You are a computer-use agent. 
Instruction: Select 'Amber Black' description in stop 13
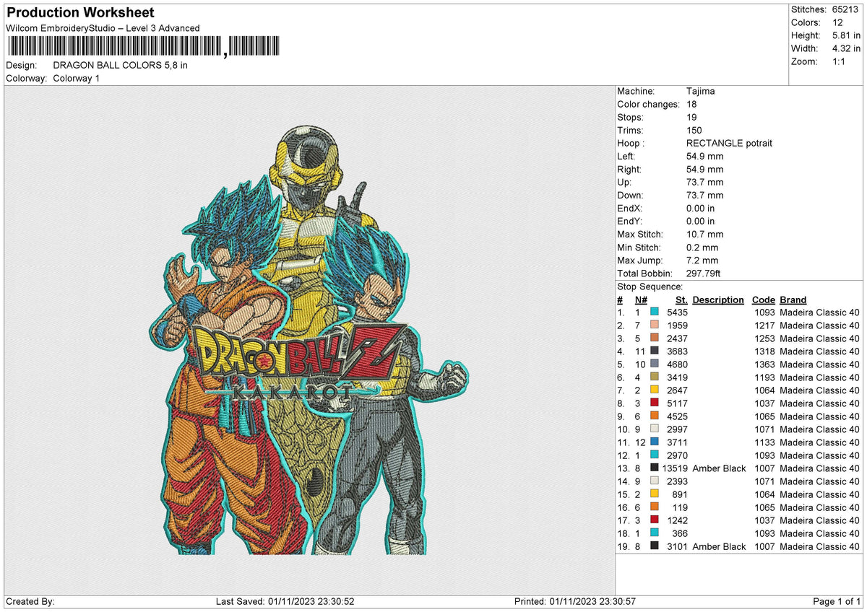tap(719, 468)
